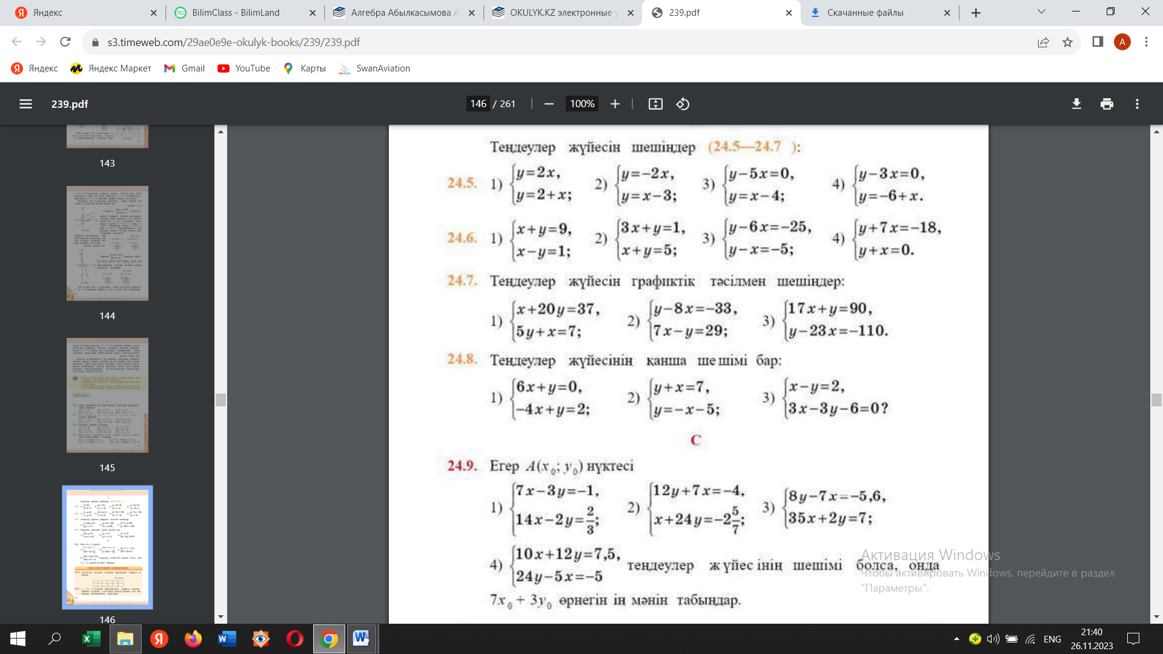Open Chrome tab search dropdown
1163x654 pixels.
tap(1041, 12)
